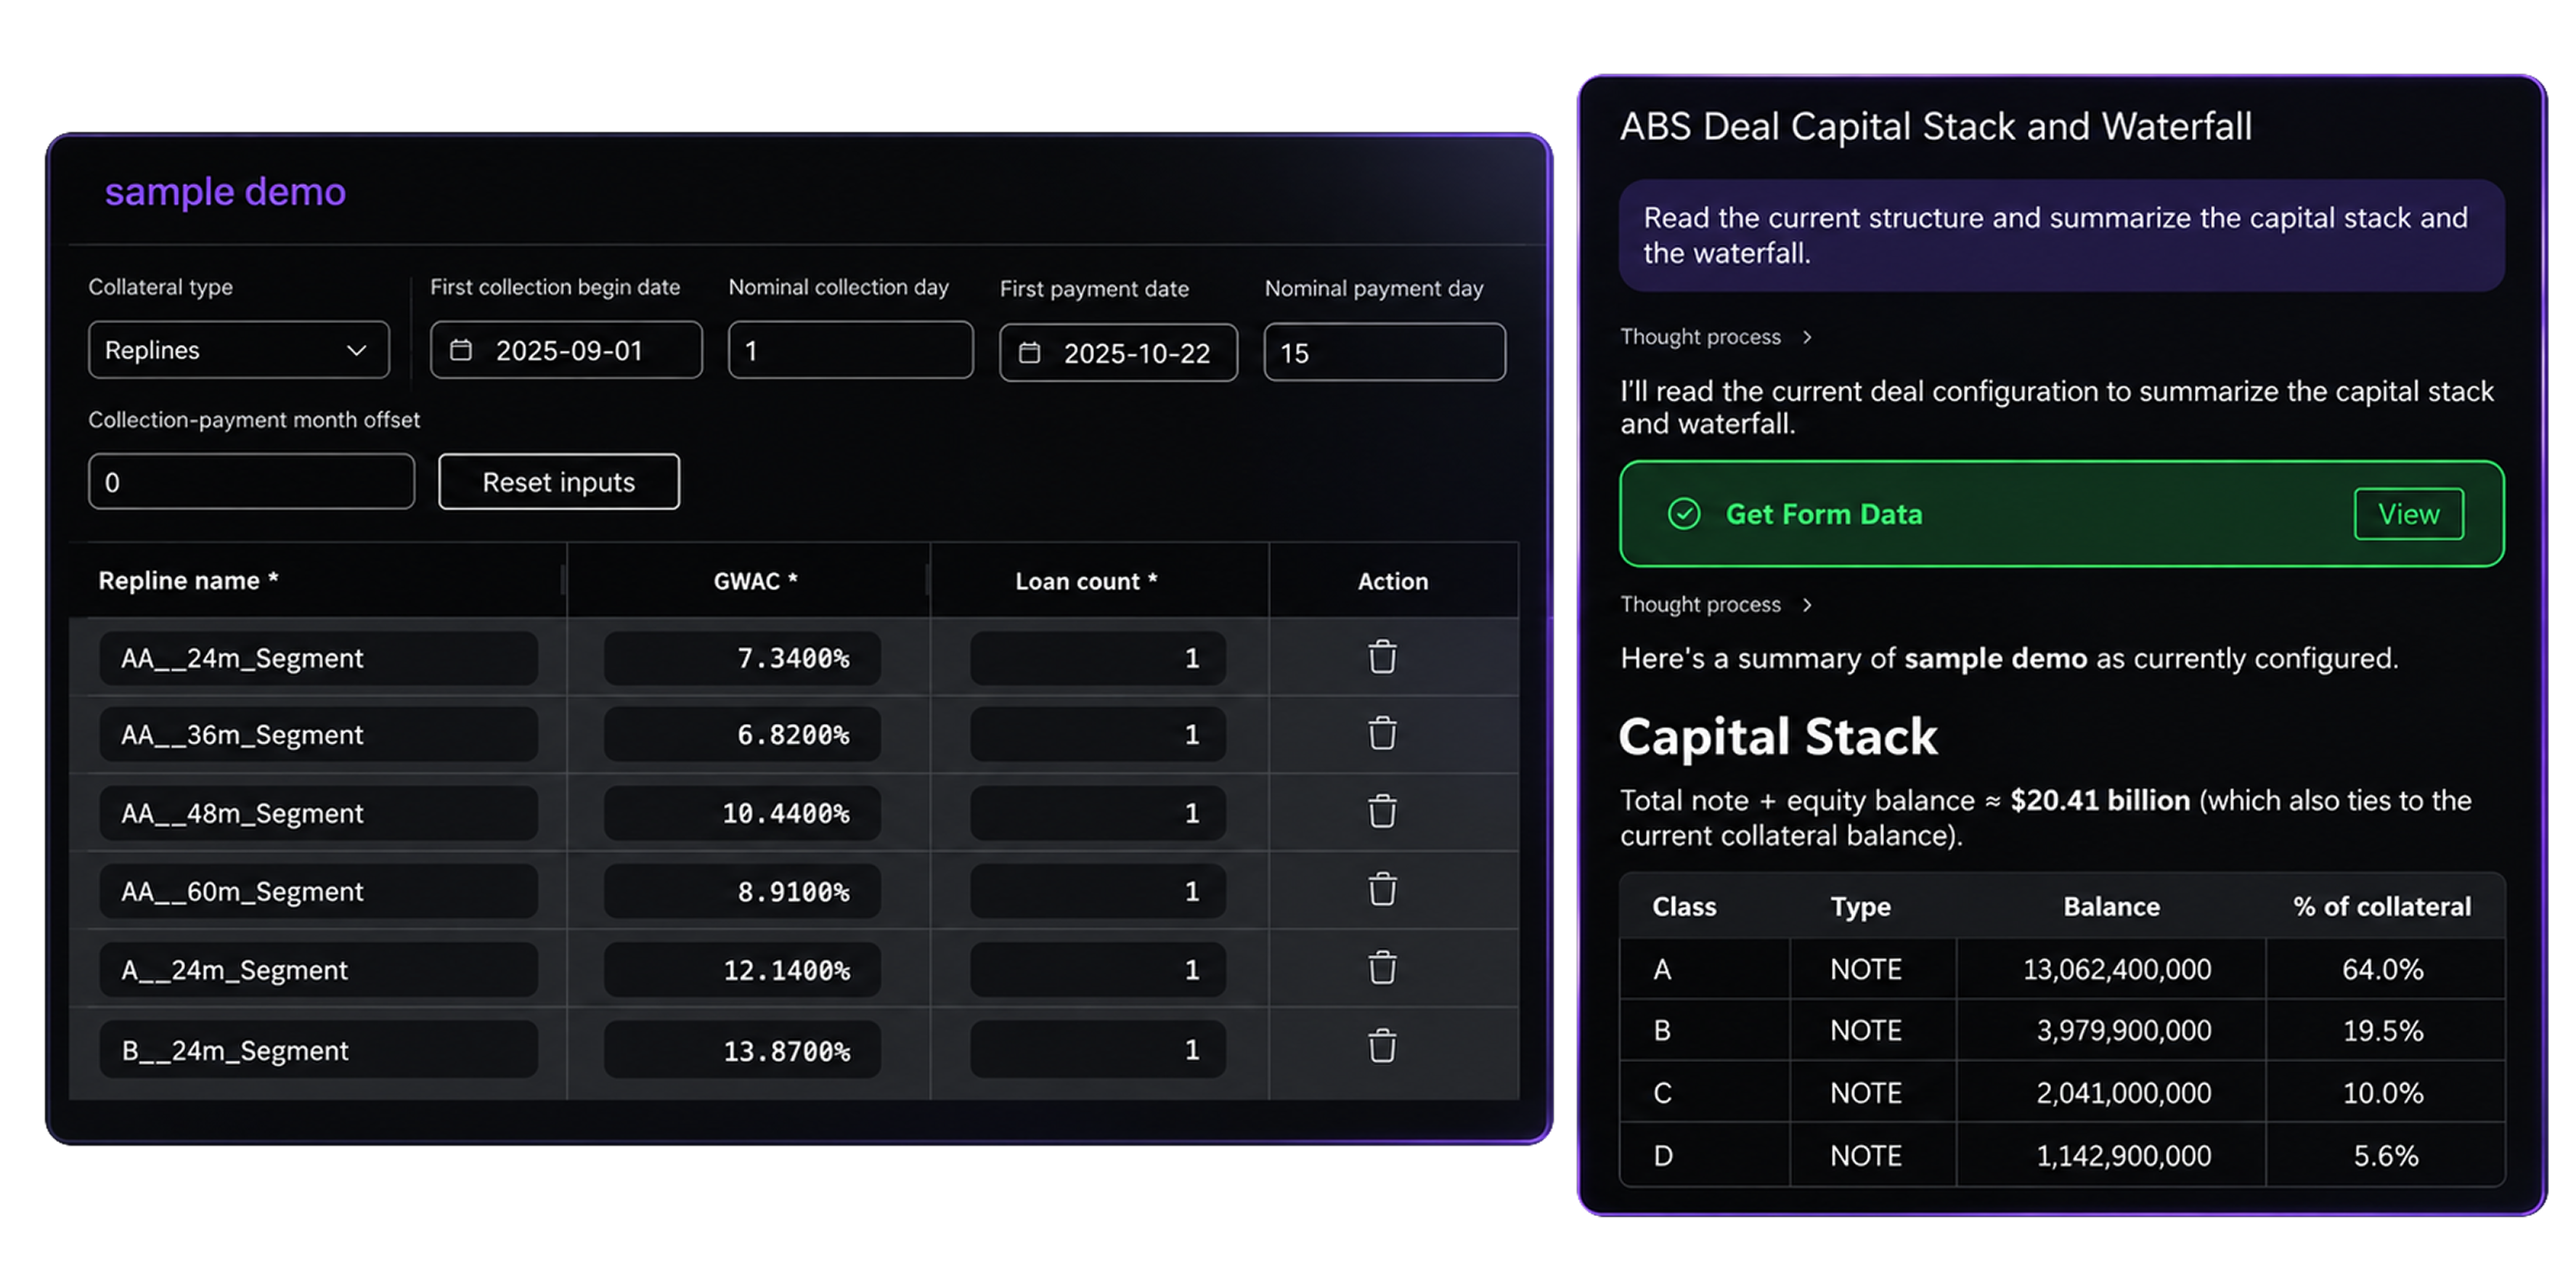The width and height of the screenshot is (2576, 1288).
Task: Open calendar icon for First payment date
Action: coord(1029,352)
